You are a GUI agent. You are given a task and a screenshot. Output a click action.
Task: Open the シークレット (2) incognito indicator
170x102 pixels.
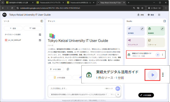point(155,8)
